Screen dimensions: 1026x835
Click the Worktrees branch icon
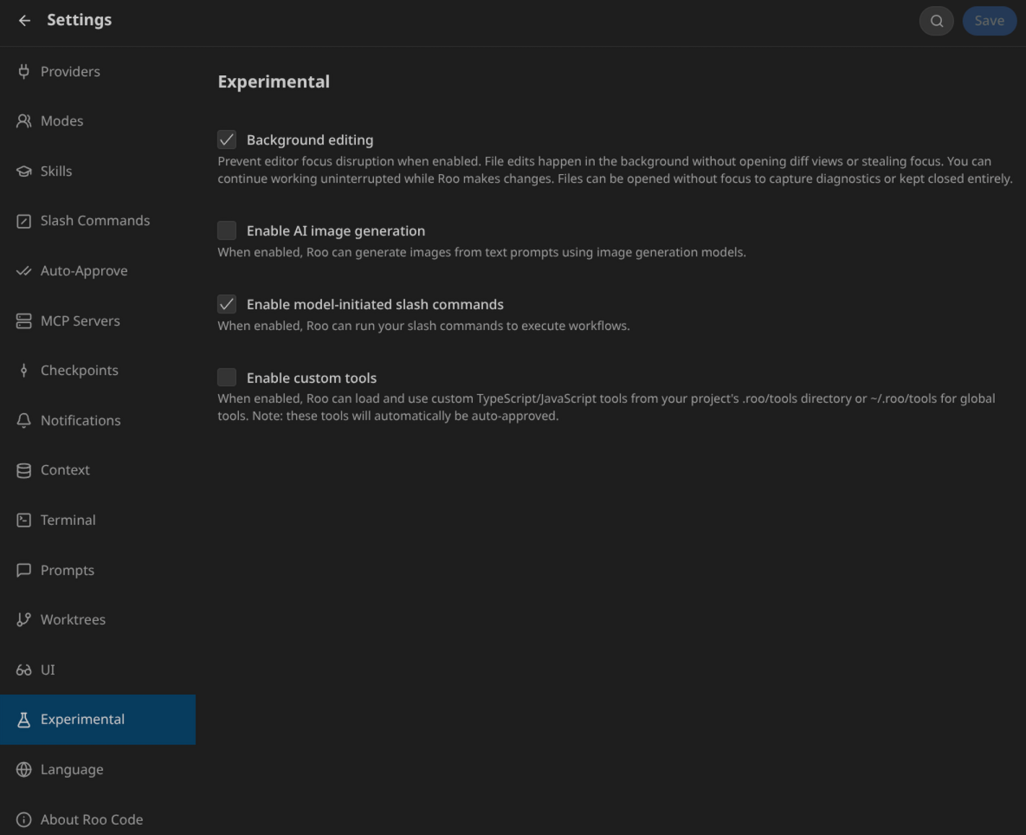(24, 620)
